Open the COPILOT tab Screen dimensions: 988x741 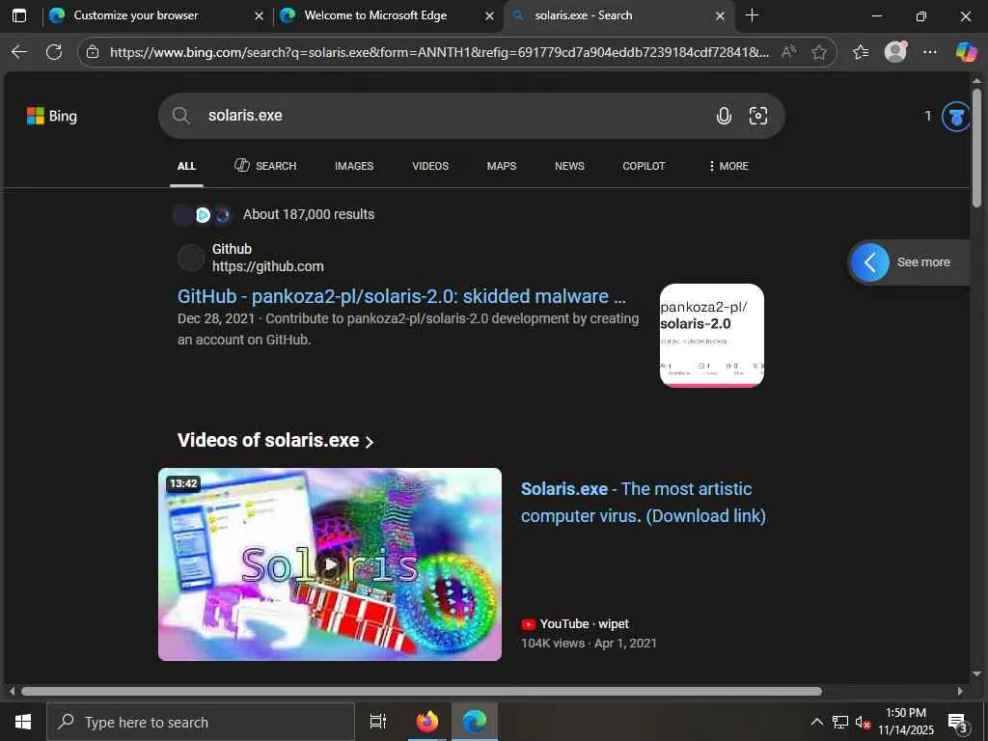pos(644,166)
